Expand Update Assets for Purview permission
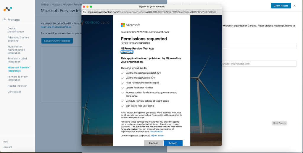Viewport: 303px width, 153px height. 122,88
